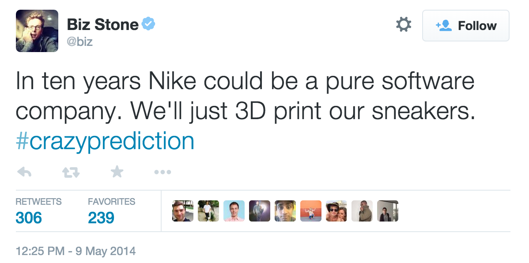
Task: Open the @biz handle link
Action: [79, 42]
